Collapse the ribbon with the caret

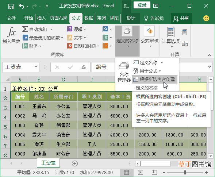[209, 55]
